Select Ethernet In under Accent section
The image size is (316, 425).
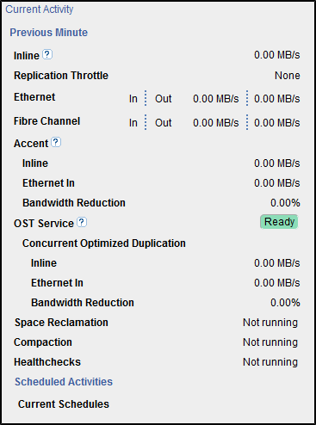[48, 183]
